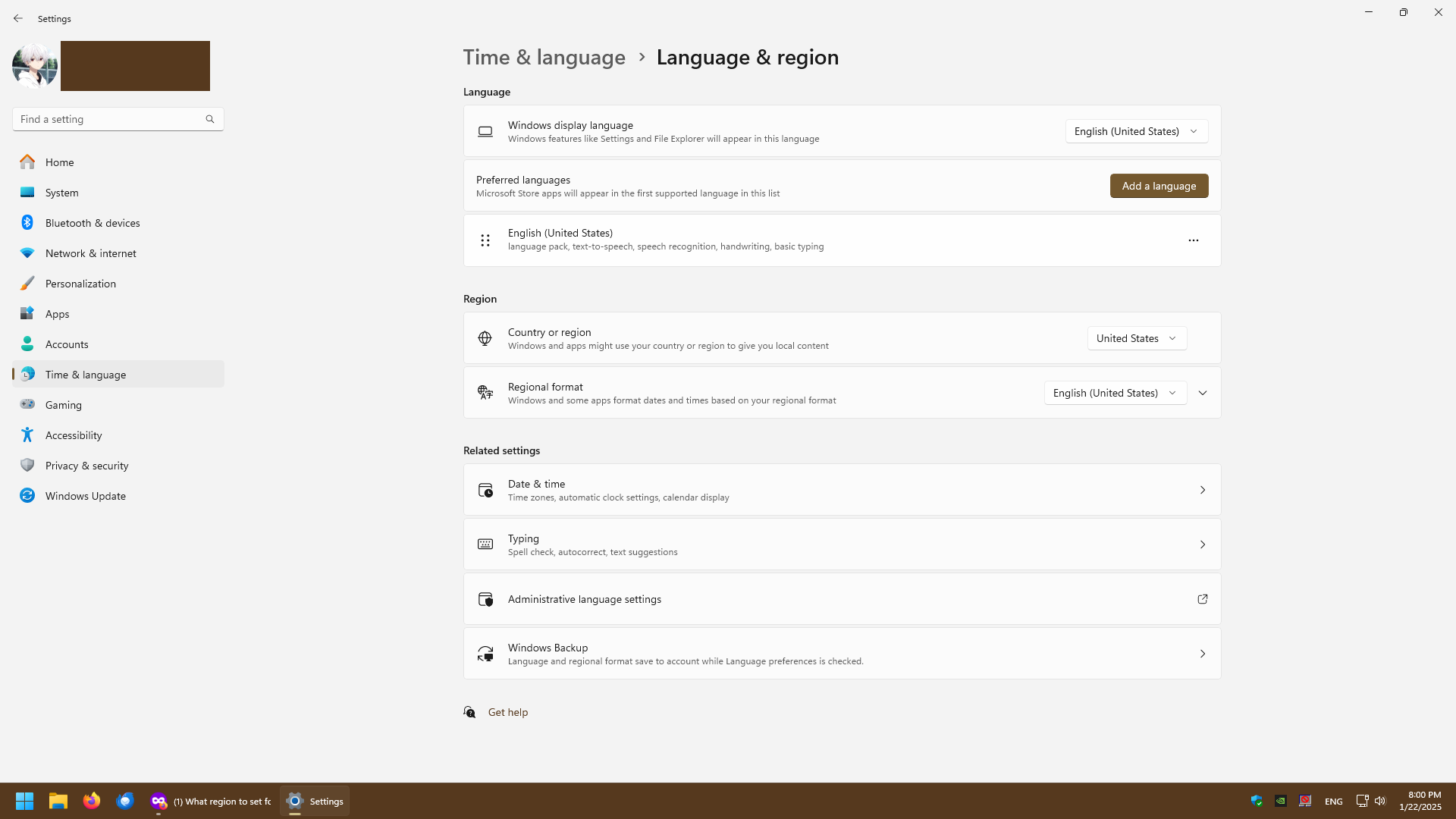Launch Firefox from the taskbar
The height and width of the screenshot is (819, 1456).
click(92, 801)
